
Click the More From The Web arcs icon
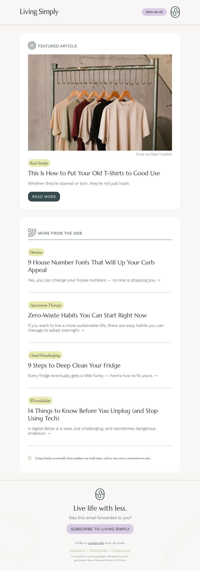tap(32, 232)
